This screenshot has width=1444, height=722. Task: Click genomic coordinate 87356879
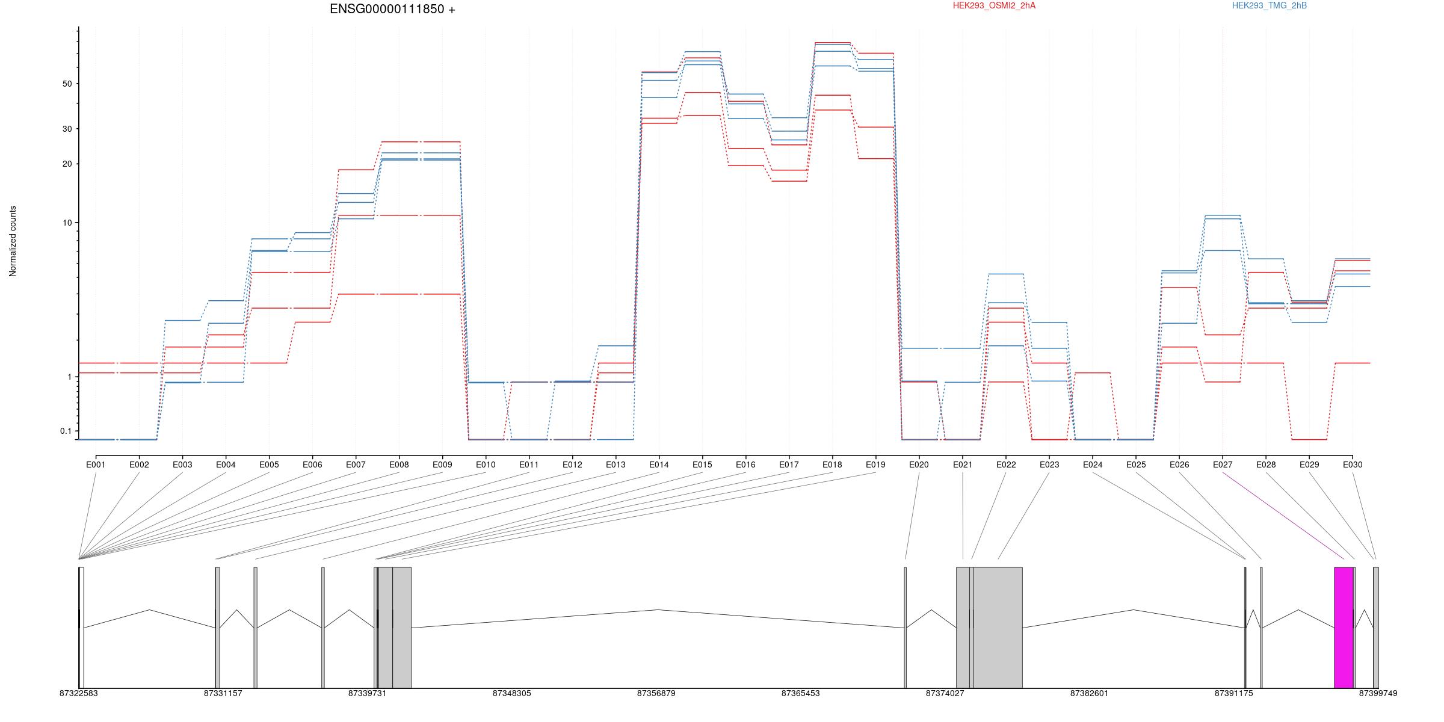tap(656, 693)
